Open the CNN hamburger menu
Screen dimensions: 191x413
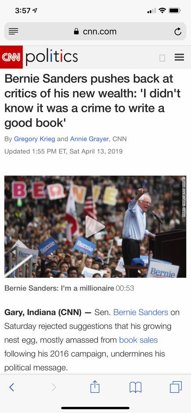179,57
